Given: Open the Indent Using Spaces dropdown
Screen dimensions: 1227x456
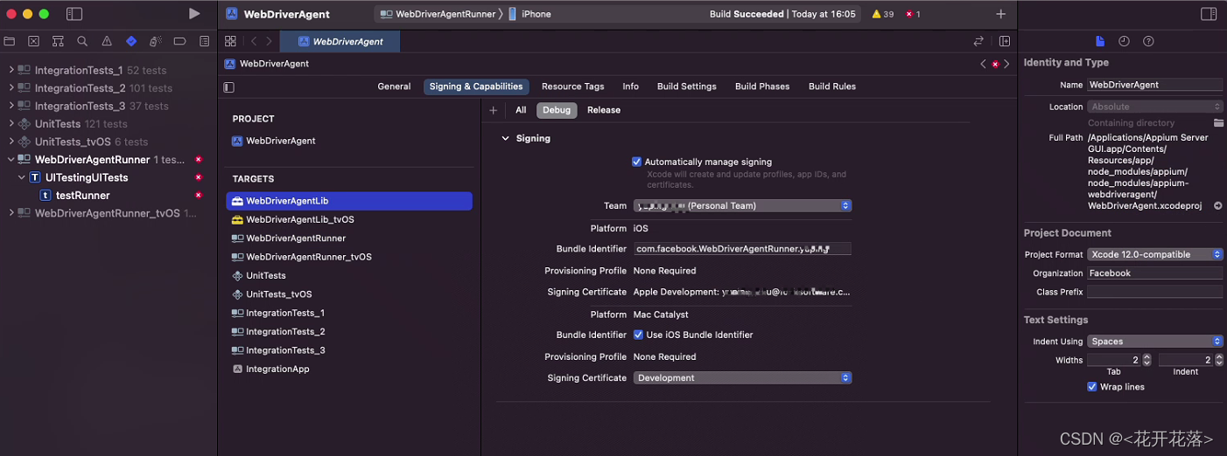Looking at the screenshot, I should tap(1155, 342).
